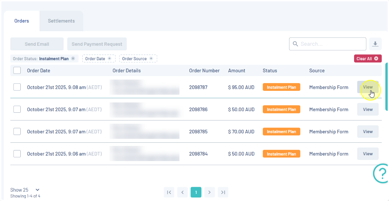View order 2098785
Viewport: 389px width, 201px height.
[368, 131]
